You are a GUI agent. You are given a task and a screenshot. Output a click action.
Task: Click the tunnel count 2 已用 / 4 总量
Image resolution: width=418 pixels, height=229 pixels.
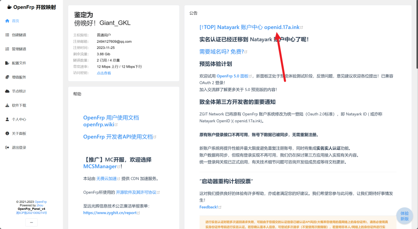(x=108, y=60)
